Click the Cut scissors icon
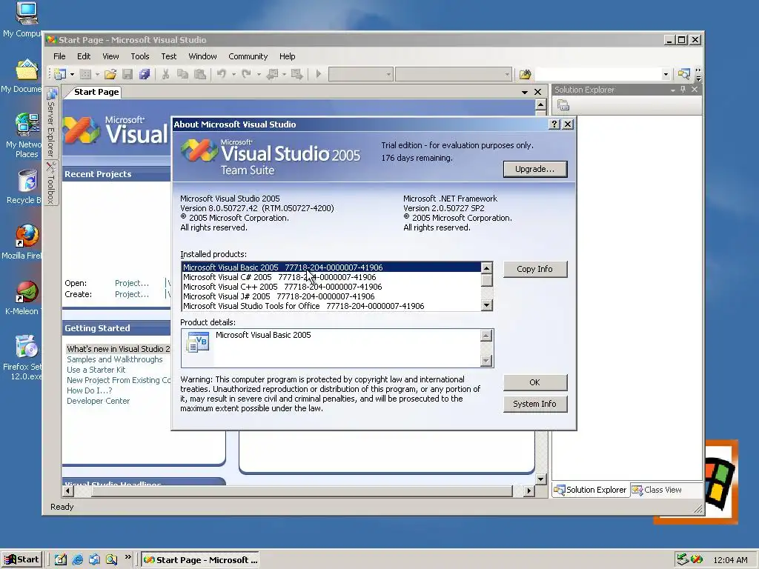The height and width of the screenshot is (569, 759). click(x=165, y=74)
